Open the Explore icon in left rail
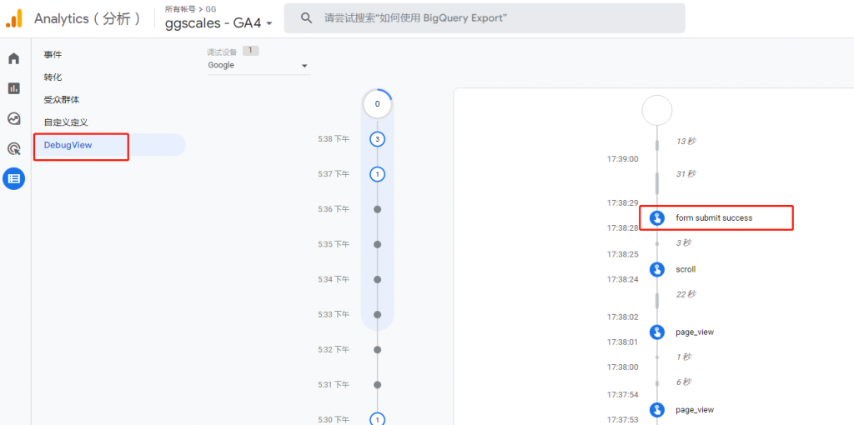Viewport: 854px width, 425px height. coord(13,118)
